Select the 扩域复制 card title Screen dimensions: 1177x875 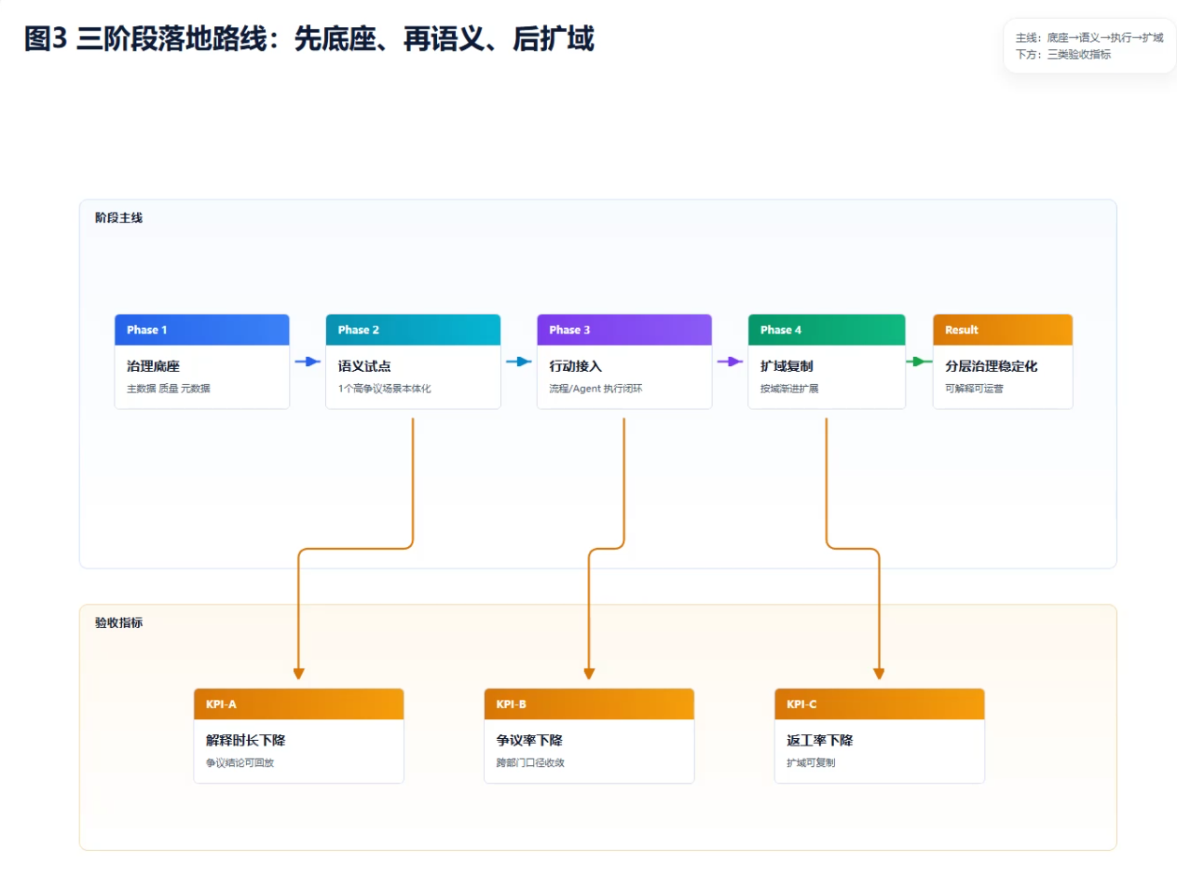coord(787,367)
